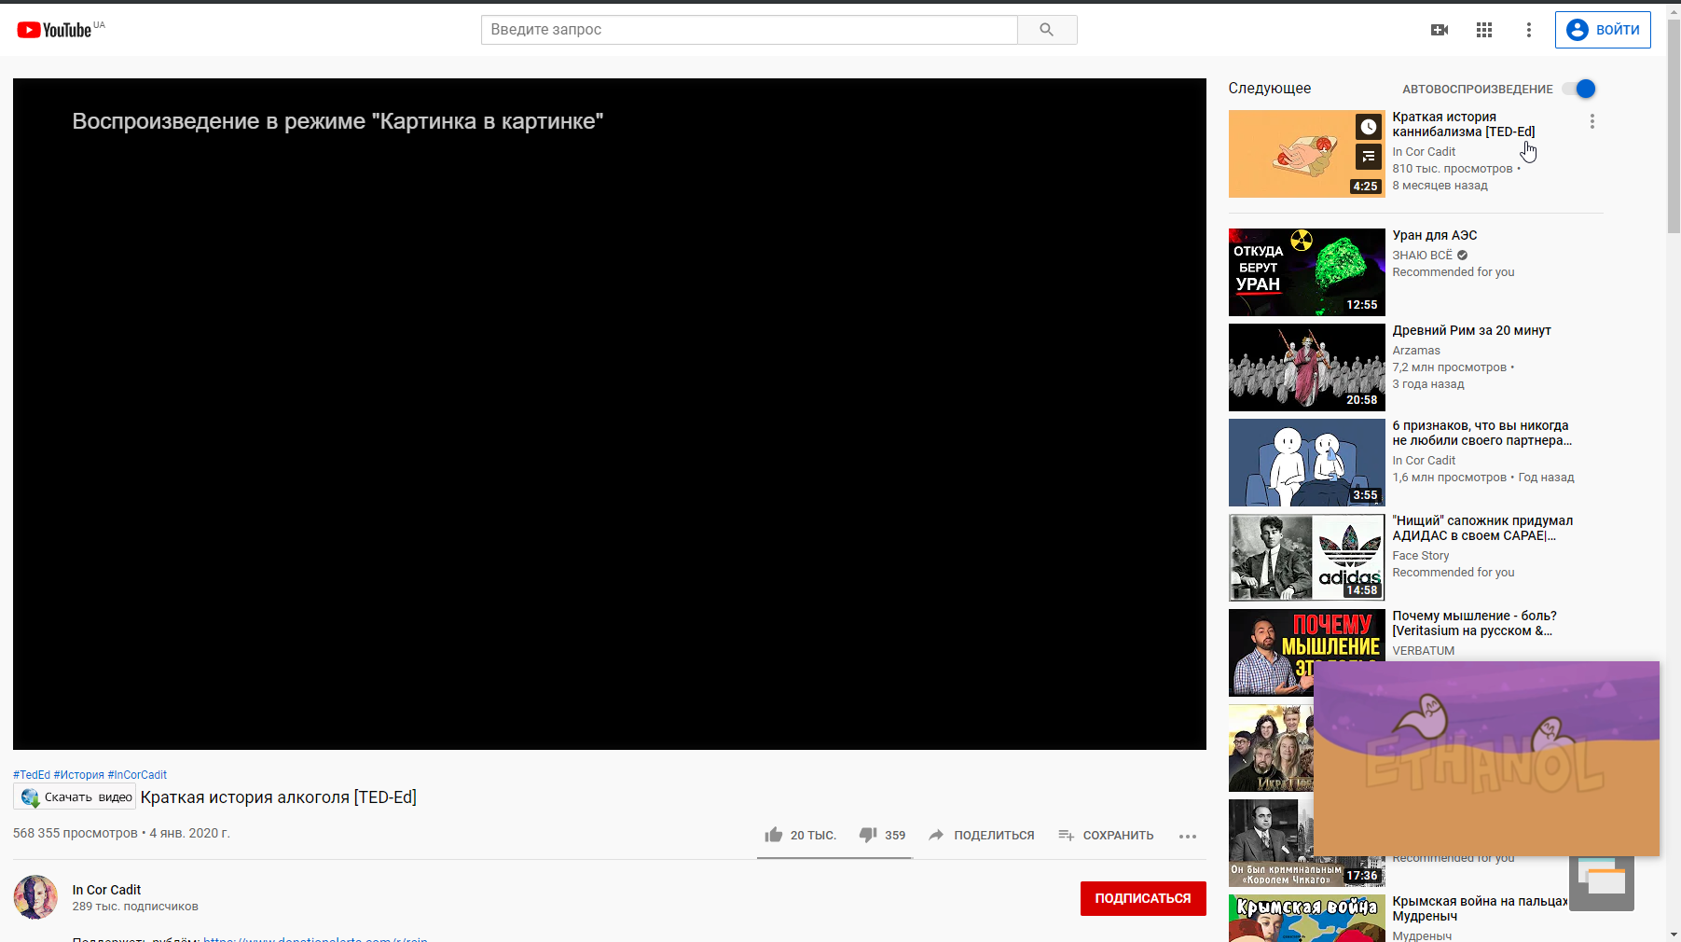
Task: Open the settings three-dot menu in the header
Action: click(x=1529, y=30)
